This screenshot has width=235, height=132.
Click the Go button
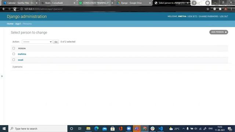(x=56, y=42)
